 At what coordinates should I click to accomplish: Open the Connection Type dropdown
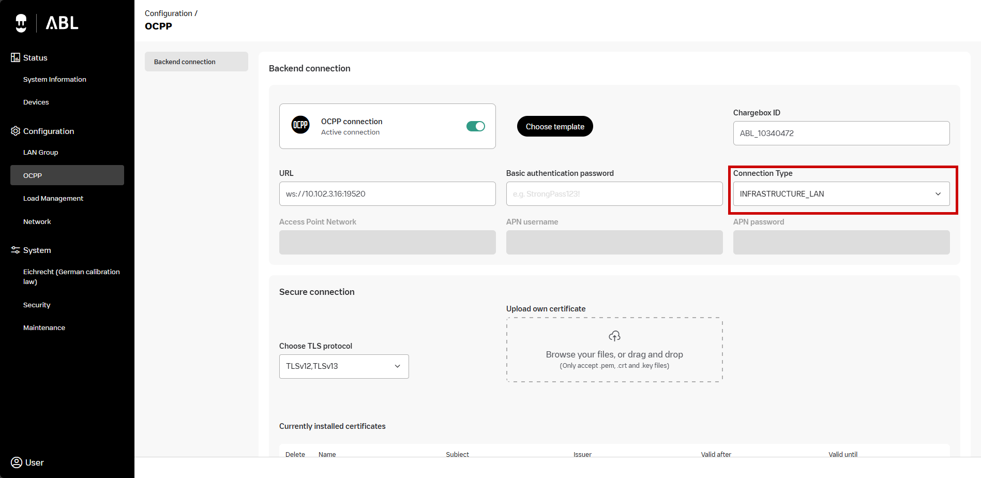(841, 194)
